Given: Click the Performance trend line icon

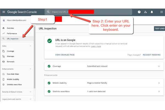Looking at the screenshot, I should point(4,34).
